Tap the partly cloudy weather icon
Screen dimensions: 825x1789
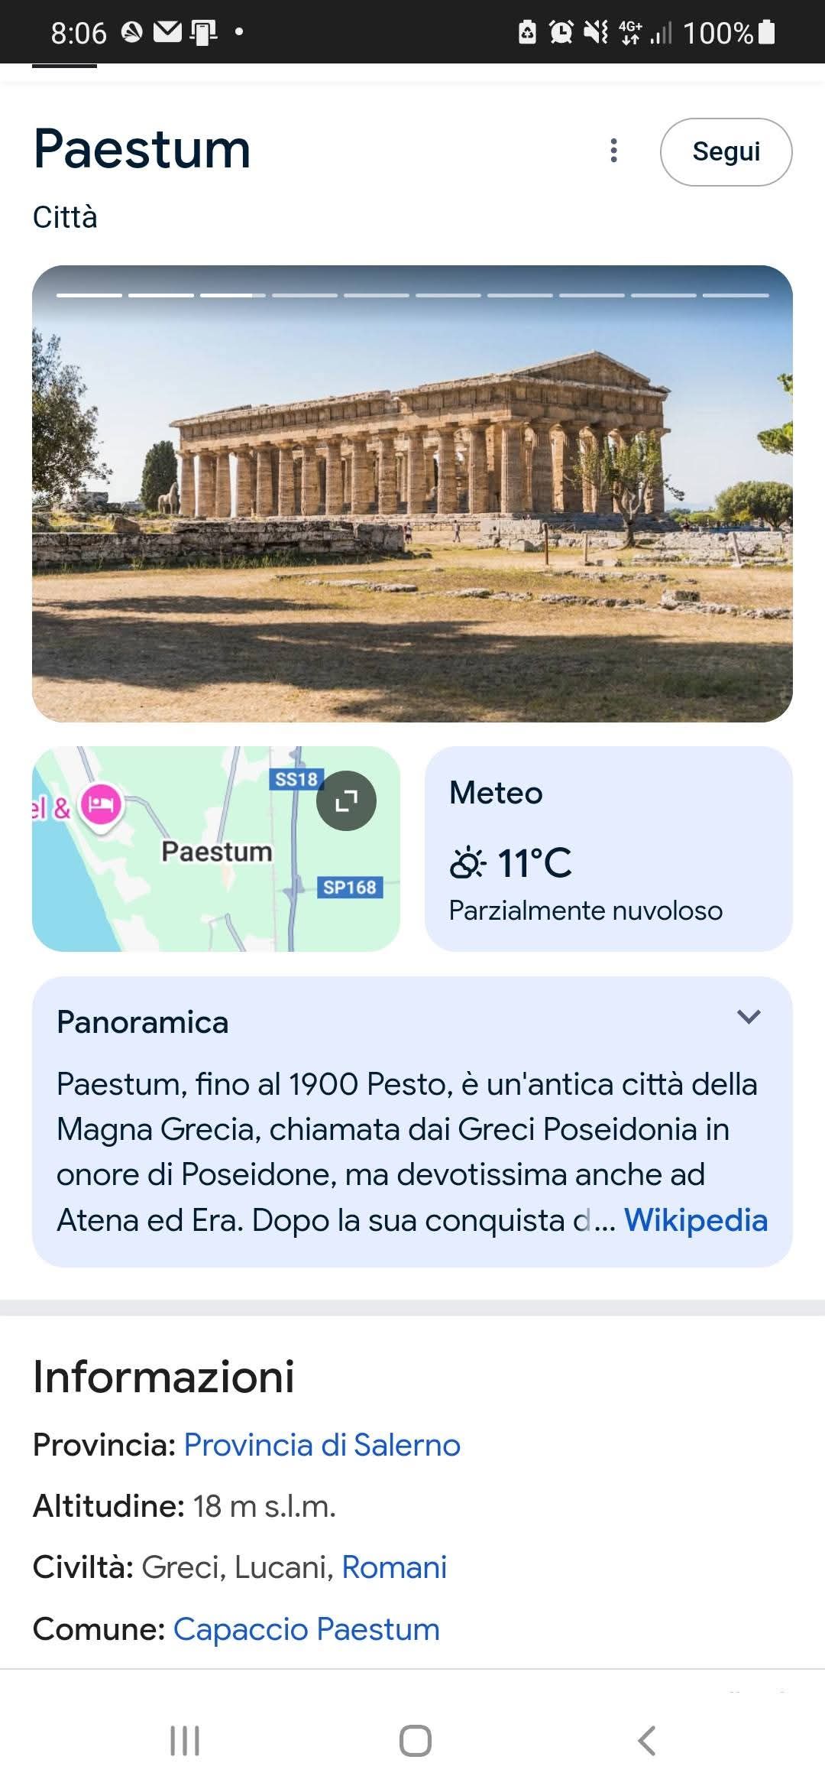pyautogui.click(x=467, y=863)
